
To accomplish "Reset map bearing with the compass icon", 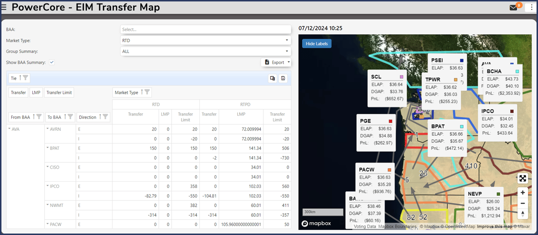I will [523, 214].
